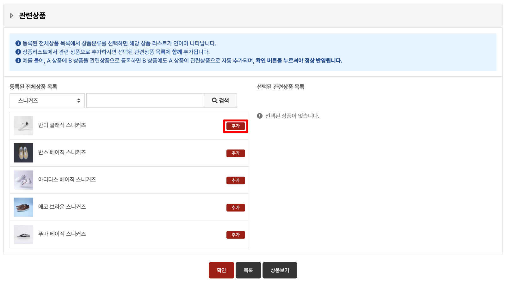Add 에코 브라운 스니커즈 to related products
Screen dimensions: 506x285
[236, 207]
